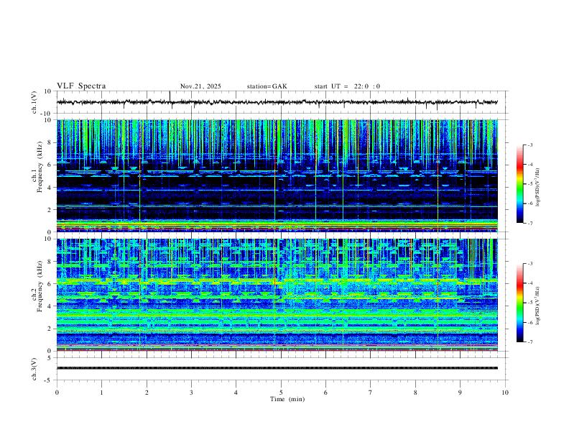Viewport: 569px width, 440px height.
Task: Click the "station=GAK" label
Action: point(267,86)
